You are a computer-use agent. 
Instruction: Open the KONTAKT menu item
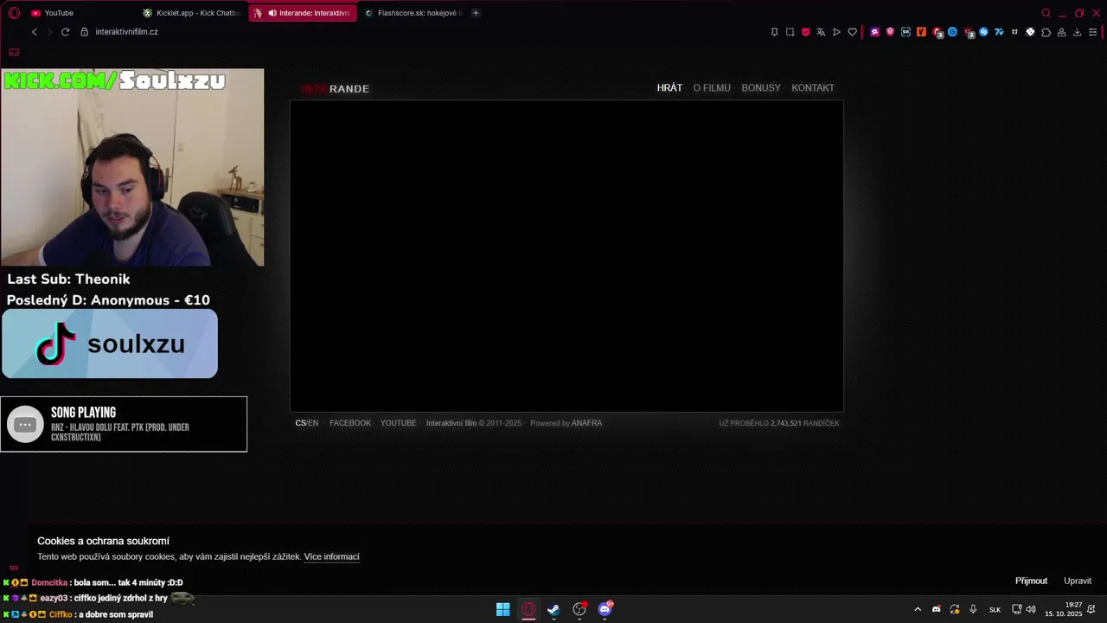point(813,88)
